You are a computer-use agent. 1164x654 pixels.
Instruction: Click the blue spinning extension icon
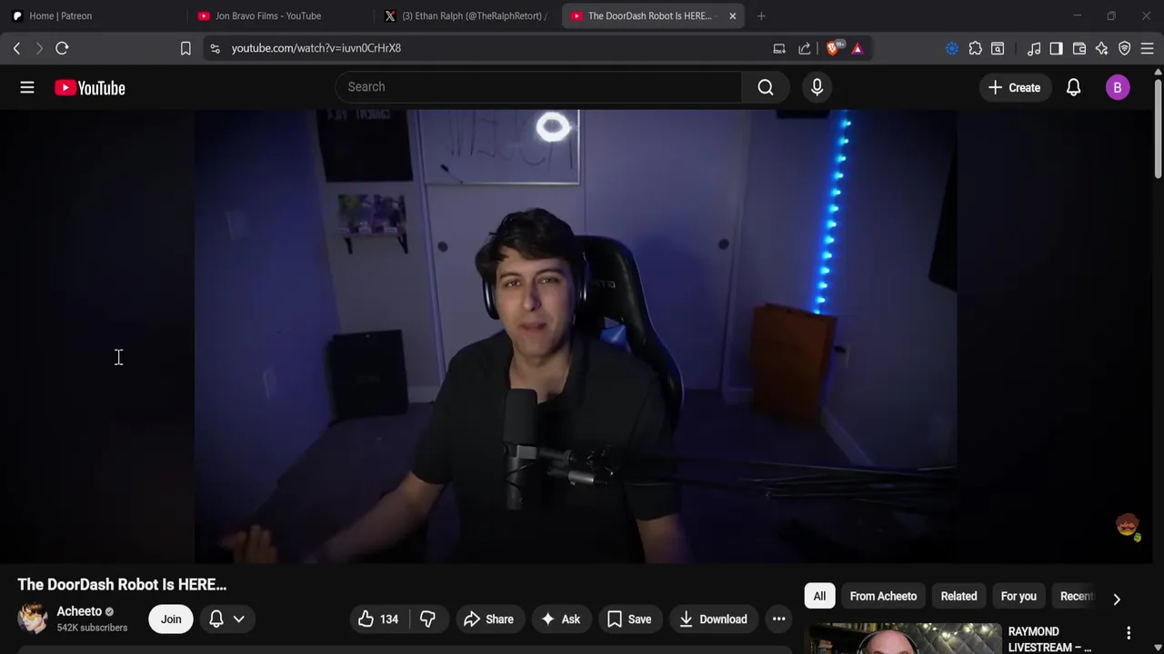click(952, 48)
